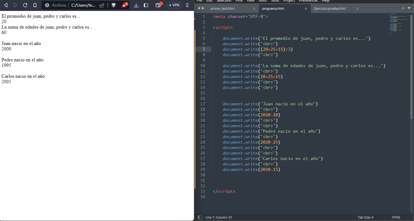414x221 pixels.
Task: Close the primer_test.html tab
Action: click(x=254, y=8)
